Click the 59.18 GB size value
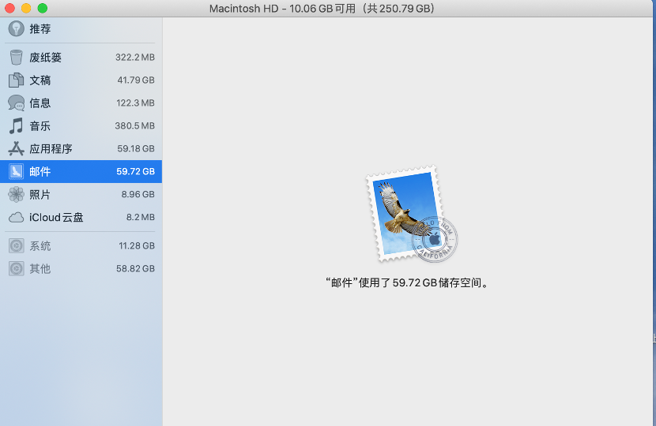 click(x=136, y=149)
